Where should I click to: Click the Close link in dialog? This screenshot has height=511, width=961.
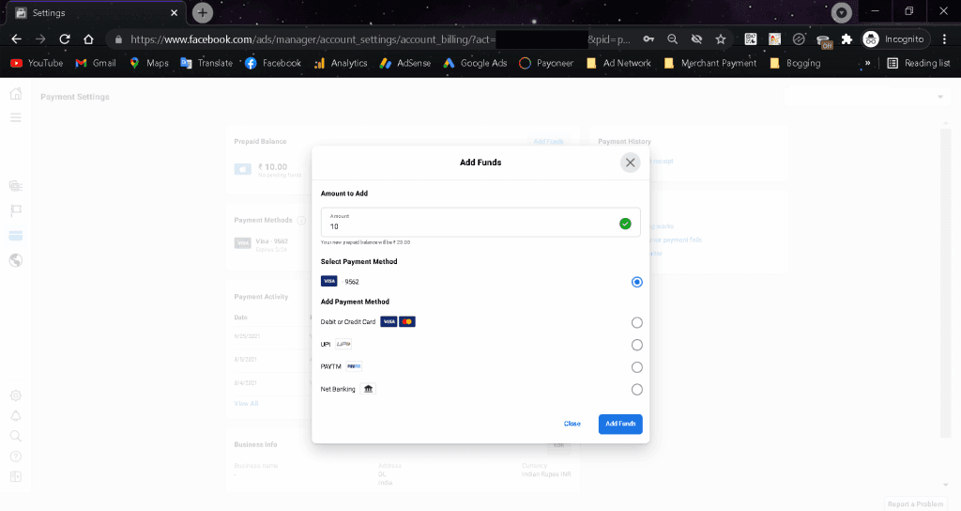coord(572,424)
